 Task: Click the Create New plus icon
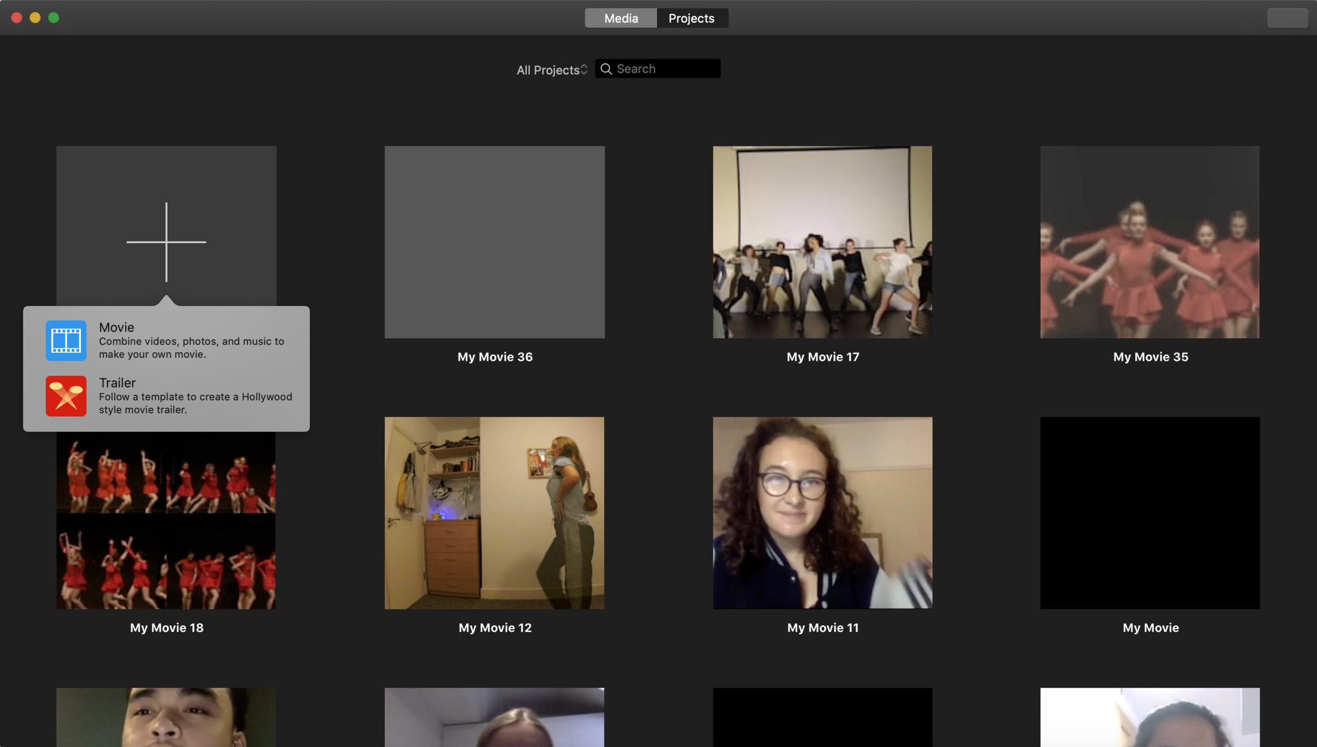pyautogui.click(x=166, y=242)
